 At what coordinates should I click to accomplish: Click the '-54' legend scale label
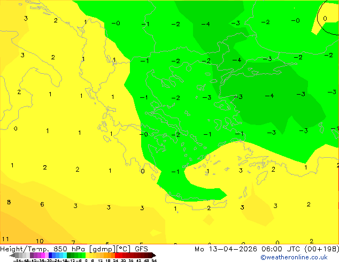click(17, 261)
